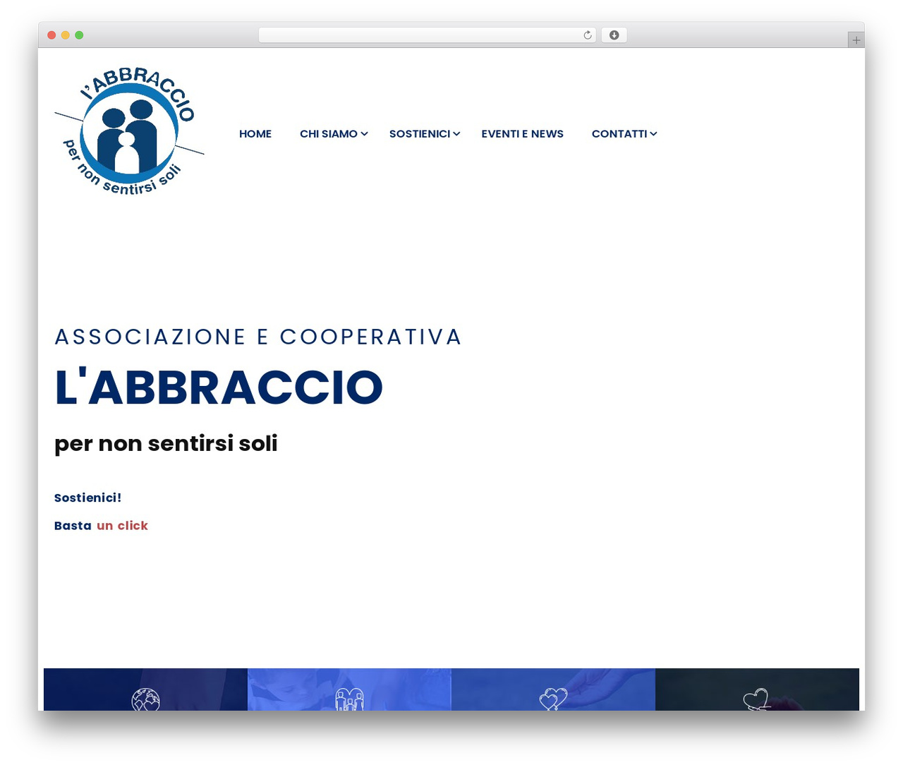
Task: Expand the Sostienici submenu chevron
Action: [456, 133]
